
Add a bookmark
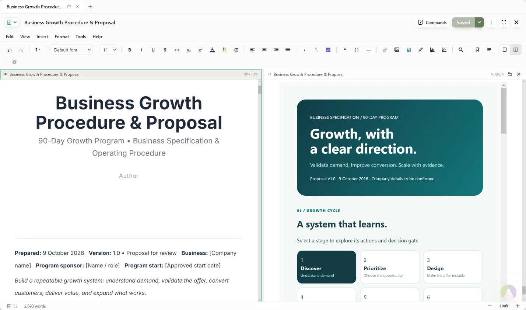pos(477,50)
